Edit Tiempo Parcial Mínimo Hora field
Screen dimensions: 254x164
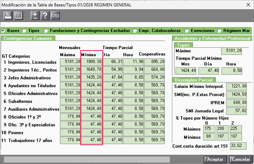[x=232, y=71]
